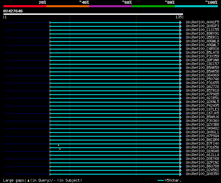Select the UniRef100_P31656 label
The image size is (221, 183).
202,148
